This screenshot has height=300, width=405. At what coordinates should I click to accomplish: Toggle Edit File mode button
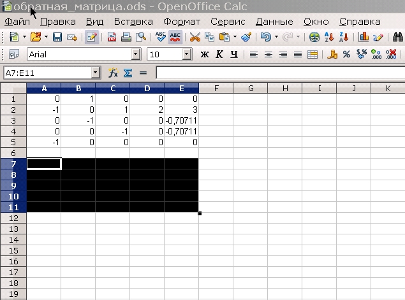tap(91, 38)
